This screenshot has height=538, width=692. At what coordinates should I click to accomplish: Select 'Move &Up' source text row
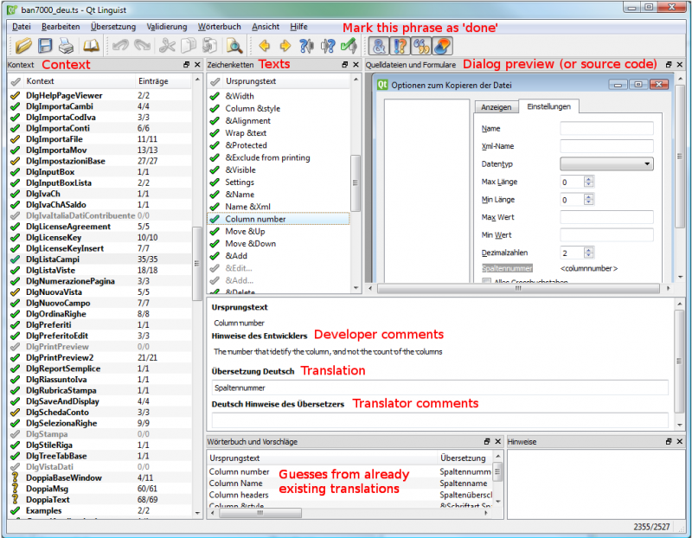click(279, 231)
